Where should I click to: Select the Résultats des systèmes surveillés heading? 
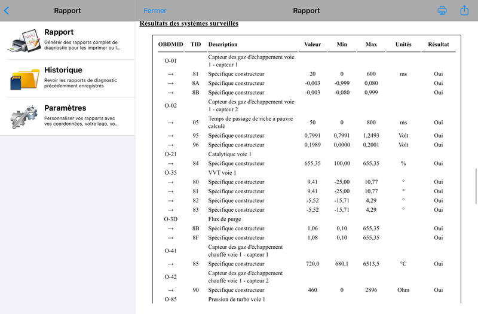coord(189,24)
